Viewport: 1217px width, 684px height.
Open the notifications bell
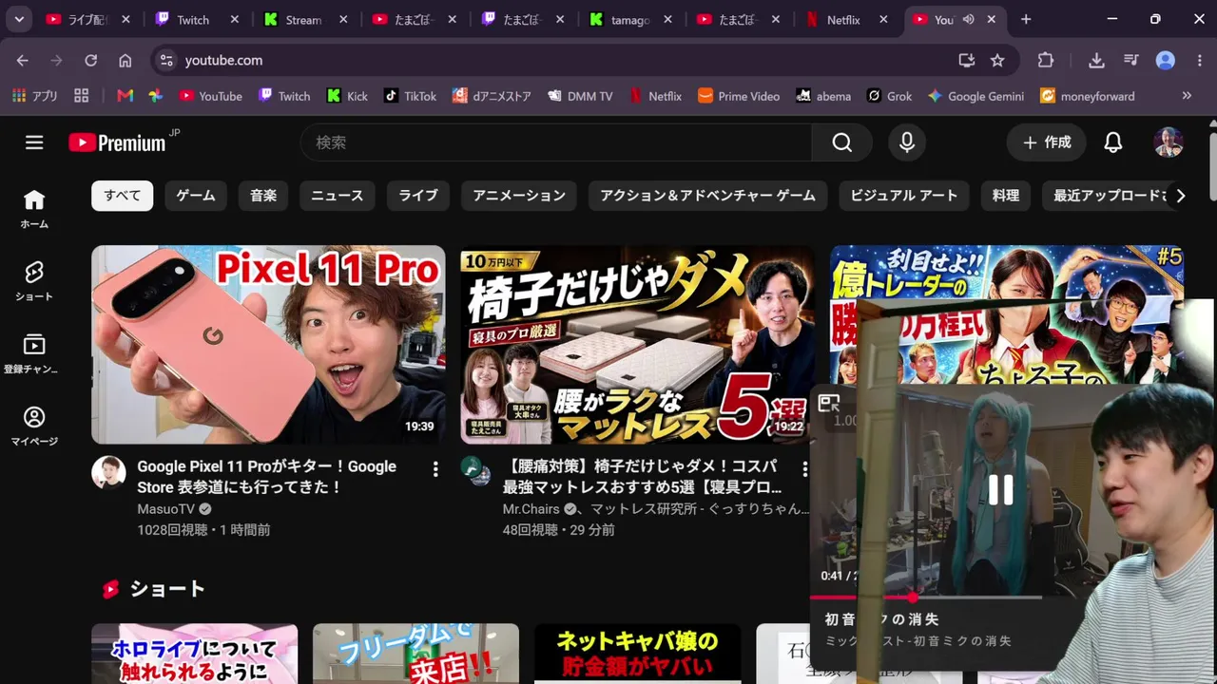click(1112, 142)
